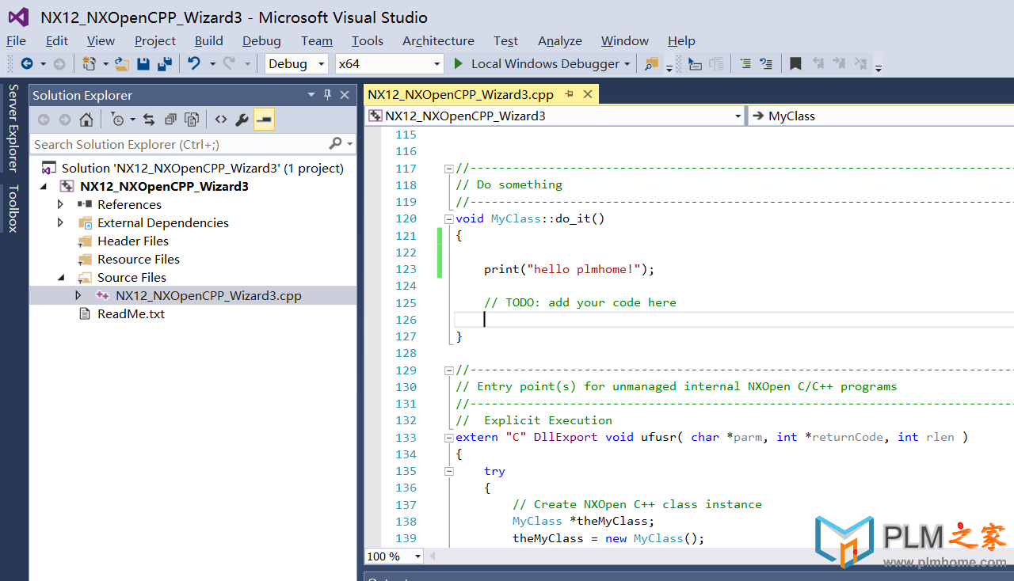The height and width of the screenshot is (581, 1014).
Task: Open the MyClass type navigation dropdown
Action: (x=881, y=116)
